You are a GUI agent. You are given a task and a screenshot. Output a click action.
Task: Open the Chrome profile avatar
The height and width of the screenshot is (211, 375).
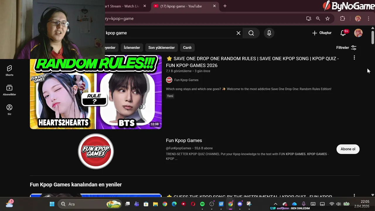click(x=358, y=18)
